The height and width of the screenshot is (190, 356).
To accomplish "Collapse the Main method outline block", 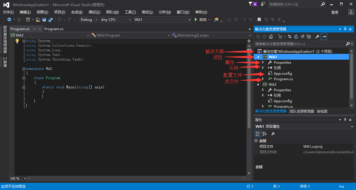I will (24, 87).
